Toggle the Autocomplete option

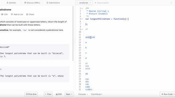[102, 3]
